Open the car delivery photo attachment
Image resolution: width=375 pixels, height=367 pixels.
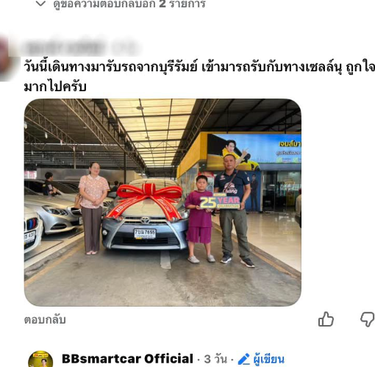point(162,202)
